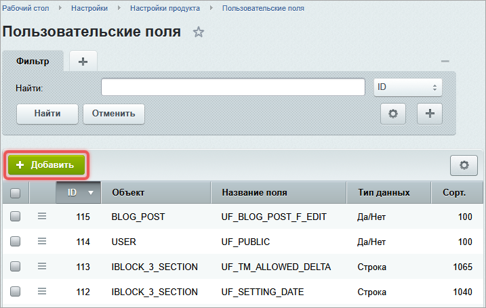Focus the Найти text input field
Screen dimensions: 486x308
click(233, 88)
